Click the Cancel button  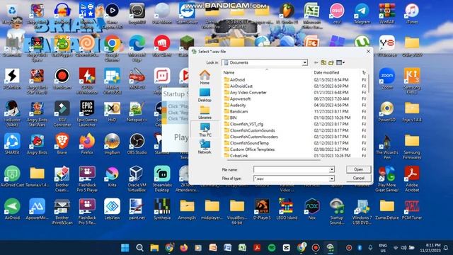point(359,178)
